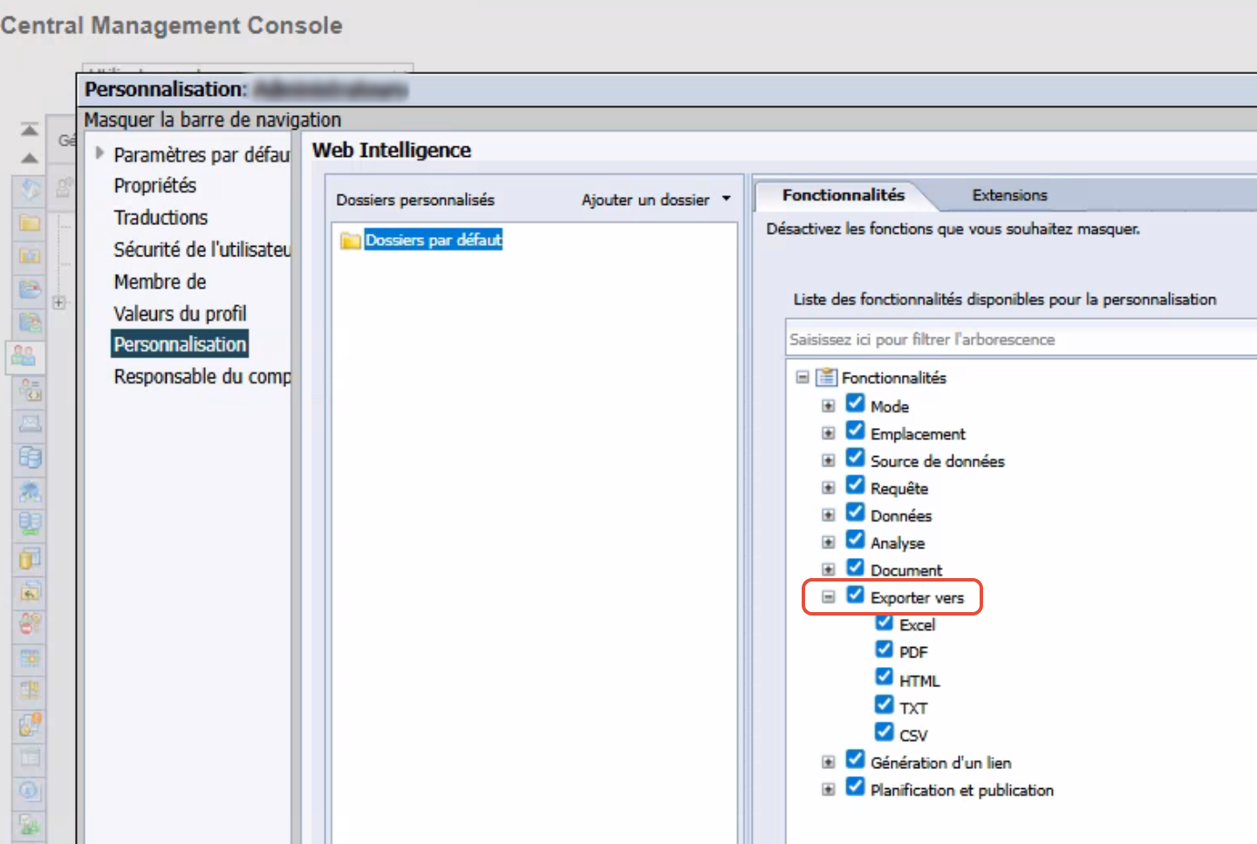The height and width of the screenshot is (844, 1257).
Task: Open the person-with-code-brackets sidebar icon
Action: point(30,390)
